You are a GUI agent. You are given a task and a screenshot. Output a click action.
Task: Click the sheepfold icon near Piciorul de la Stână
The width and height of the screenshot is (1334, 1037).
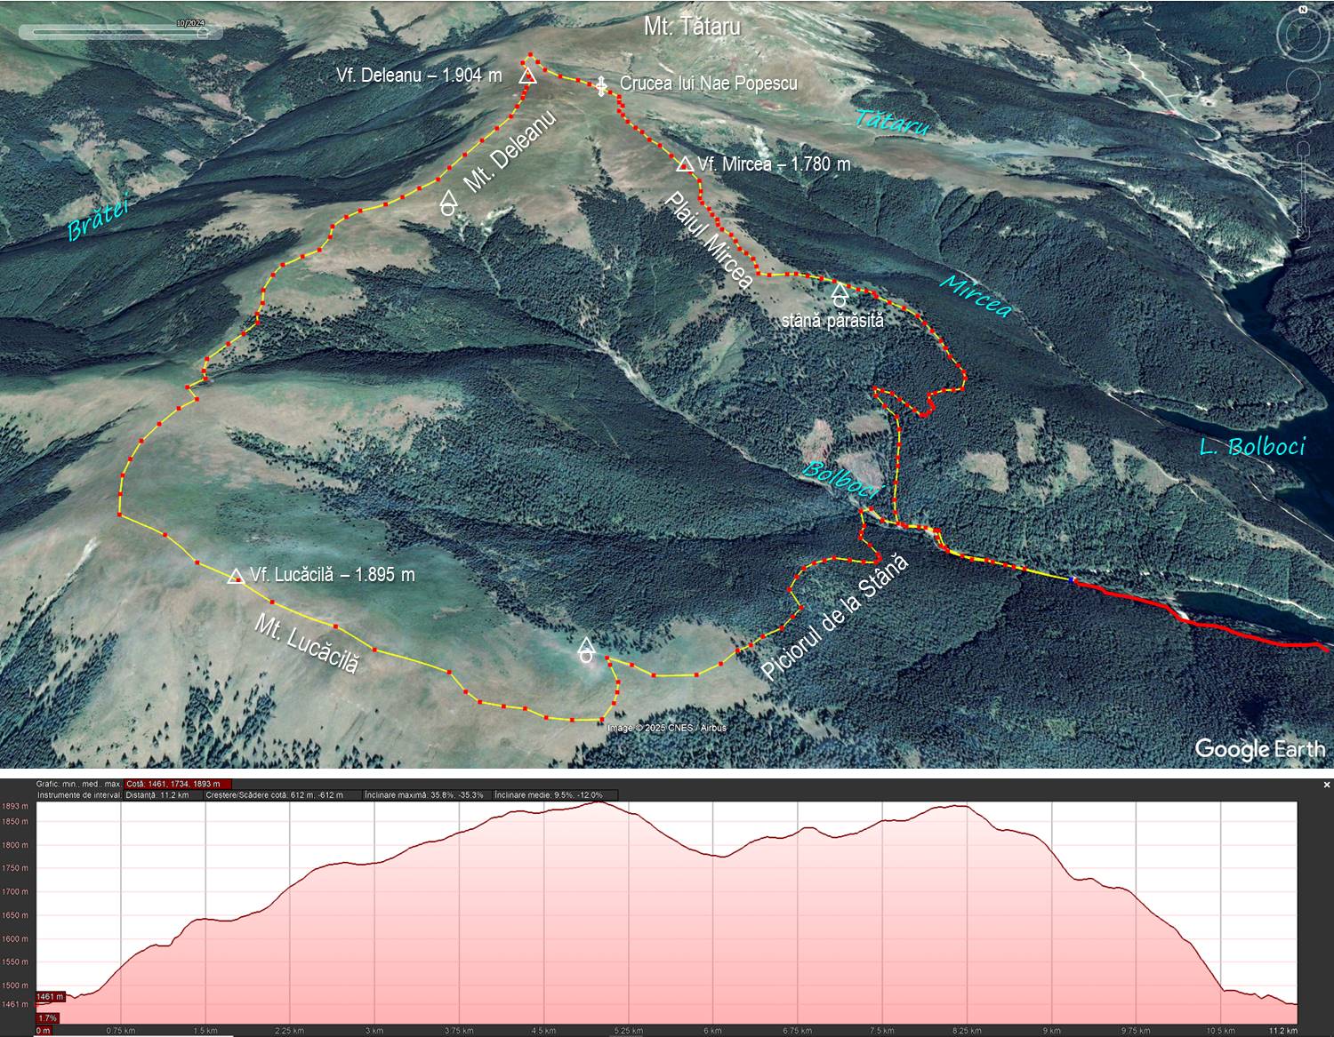pyautogui.click(x=585, y=650)
